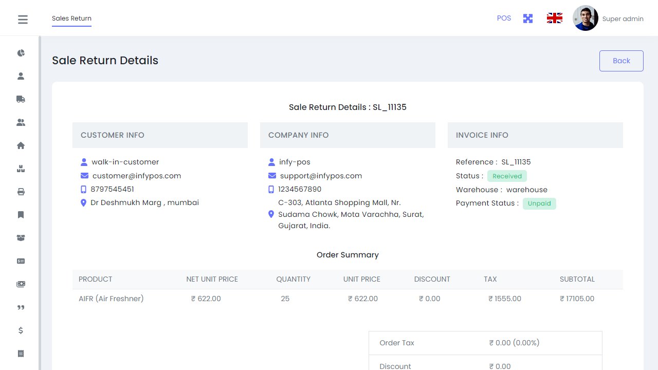Click the Unpaid payment status badge
This screenshot has width=658, height=370.
point(539,203)
